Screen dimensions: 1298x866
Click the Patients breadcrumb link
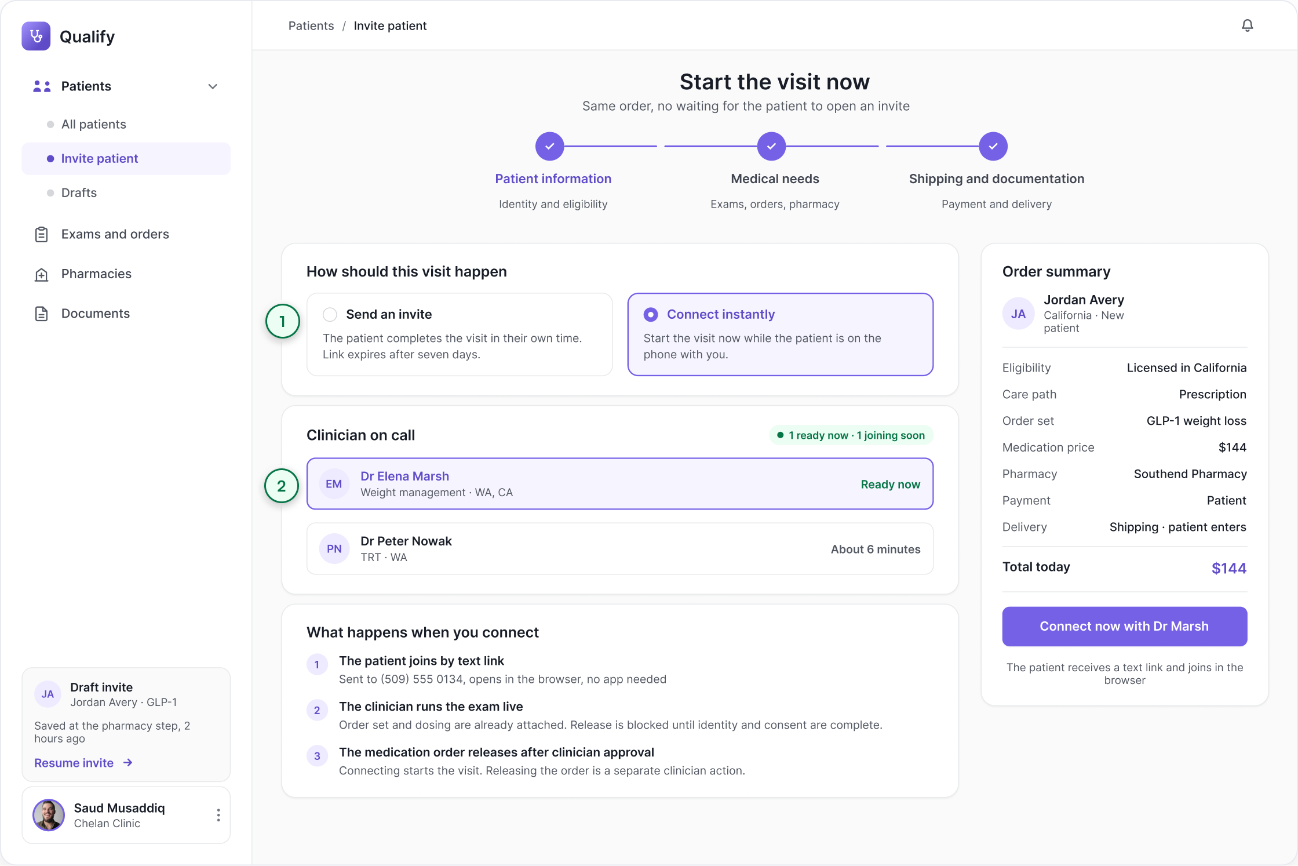coord(311,26)
